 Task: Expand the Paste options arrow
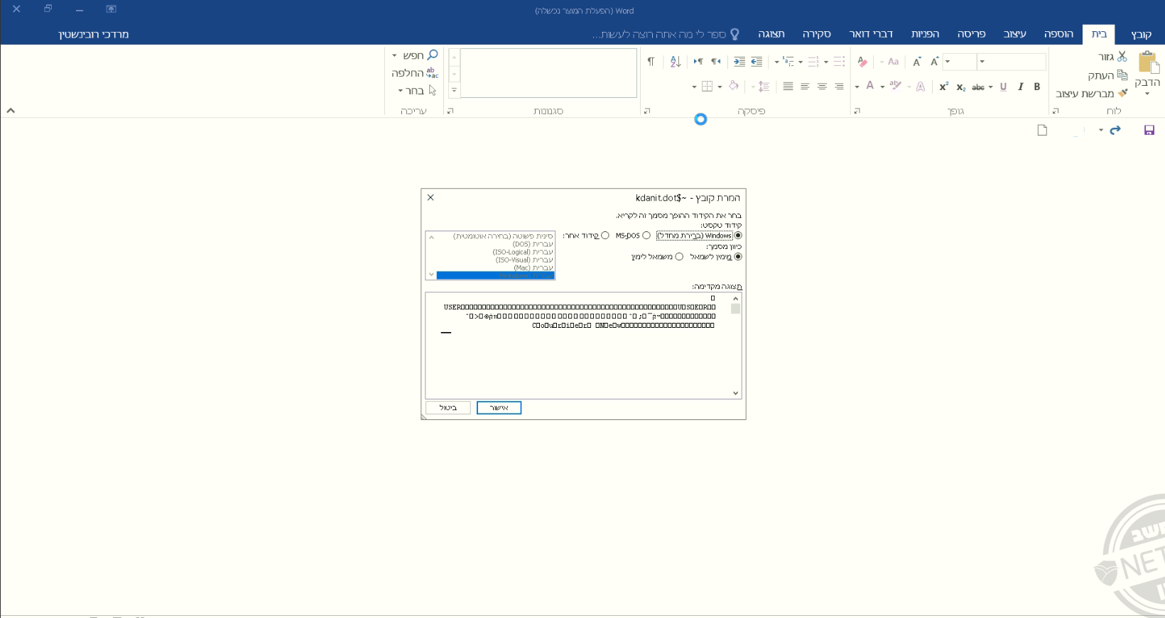(1147, 94)
